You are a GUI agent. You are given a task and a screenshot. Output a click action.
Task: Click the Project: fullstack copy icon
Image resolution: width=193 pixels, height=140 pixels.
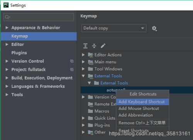point(72,70)
